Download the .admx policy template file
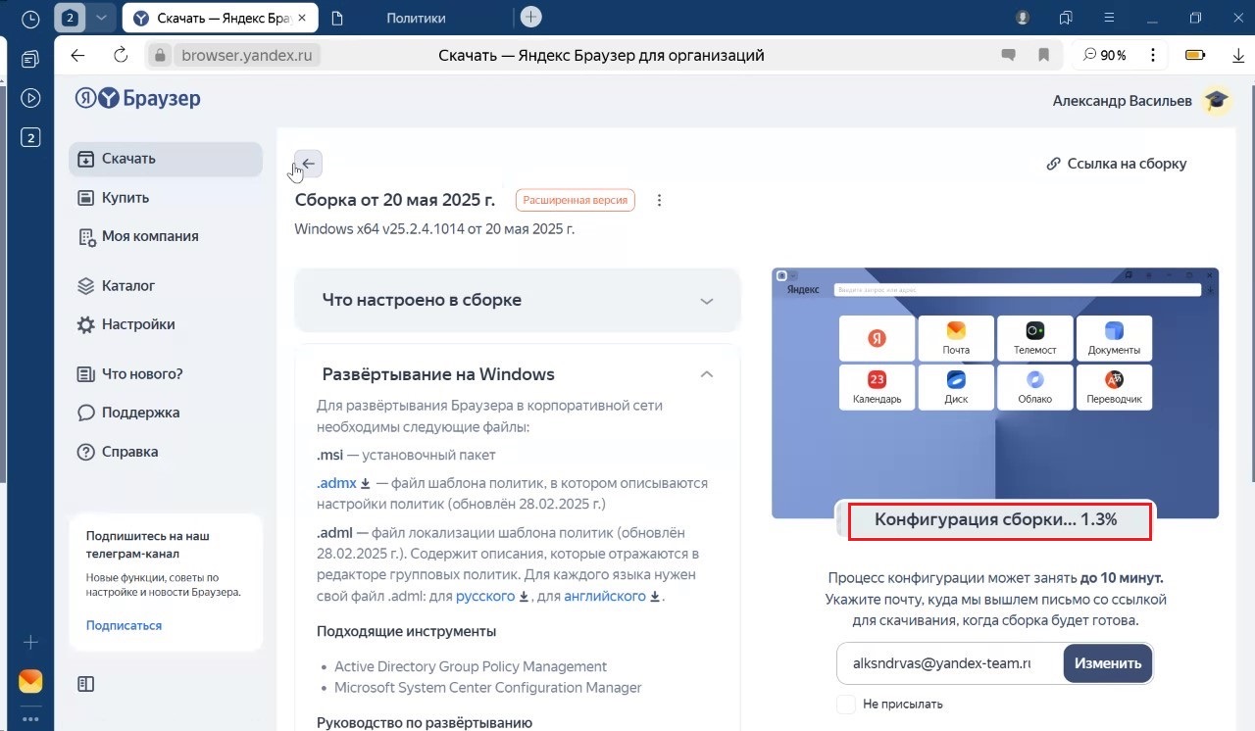 coord(343,483)
